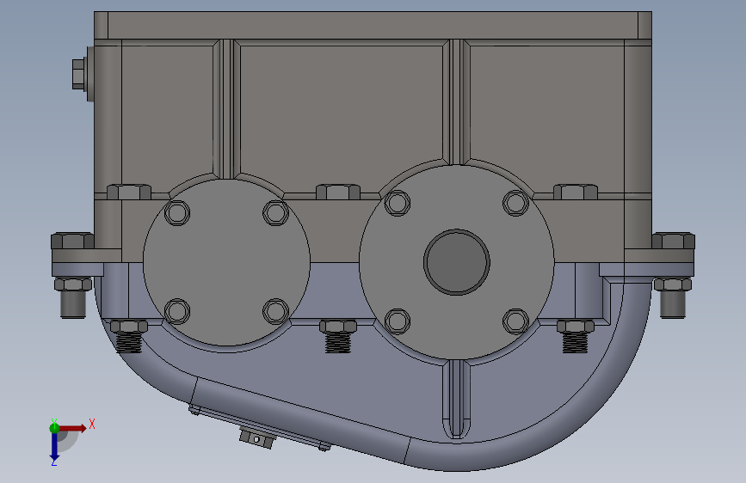Screen dimensions: 746x483
Task: Select the drain plug fitting under the lower housing
Action: click(x=257, y=438)
